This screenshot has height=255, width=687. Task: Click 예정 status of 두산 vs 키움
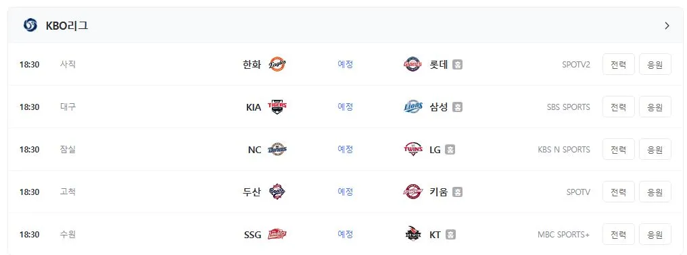click(346, 192)
